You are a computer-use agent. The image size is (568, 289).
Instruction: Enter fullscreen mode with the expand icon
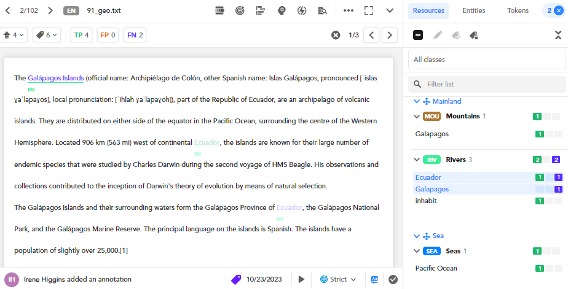pos(369,10)
